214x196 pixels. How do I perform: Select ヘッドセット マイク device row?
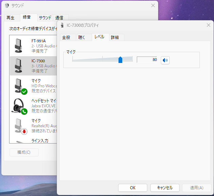(x=33, y=106)
